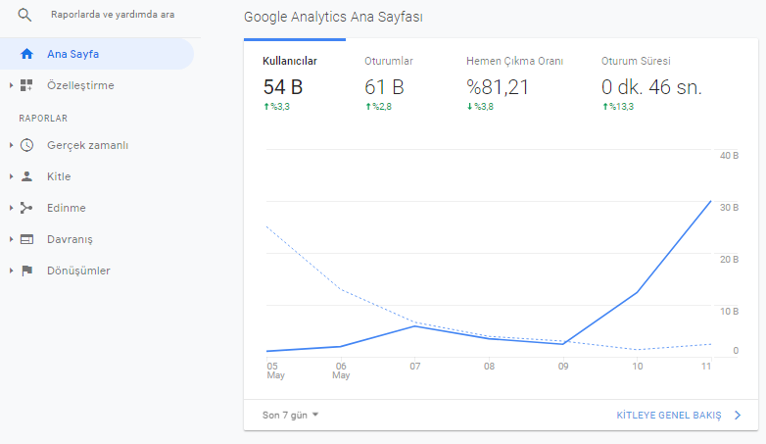The width and height of the screenshot is (766, 444).
Task: Select the Kullanıcılar metric tab
Action: pyautogui.click(x=295, y=83)
